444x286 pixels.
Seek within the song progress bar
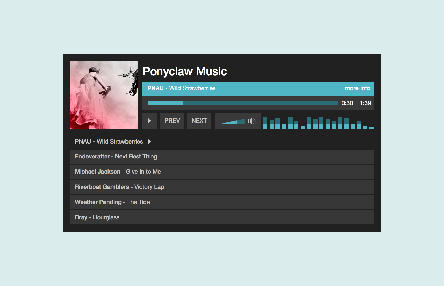click(x=243, y=103)
